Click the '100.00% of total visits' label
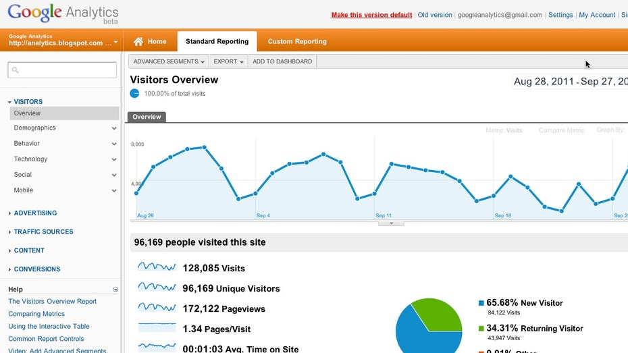The width and height of the screenshot is (628, 353). (175, 93)
